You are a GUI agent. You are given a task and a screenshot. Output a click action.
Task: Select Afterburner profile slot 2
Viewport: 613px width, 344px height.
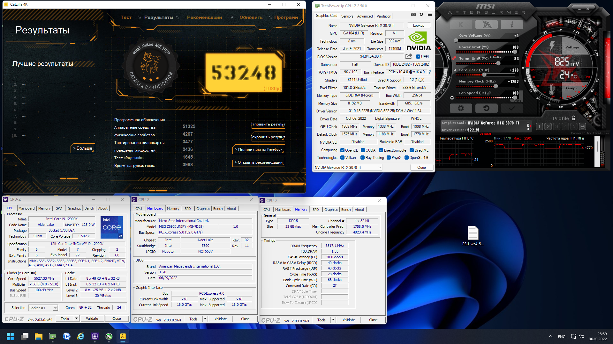[x=548, y=126]
